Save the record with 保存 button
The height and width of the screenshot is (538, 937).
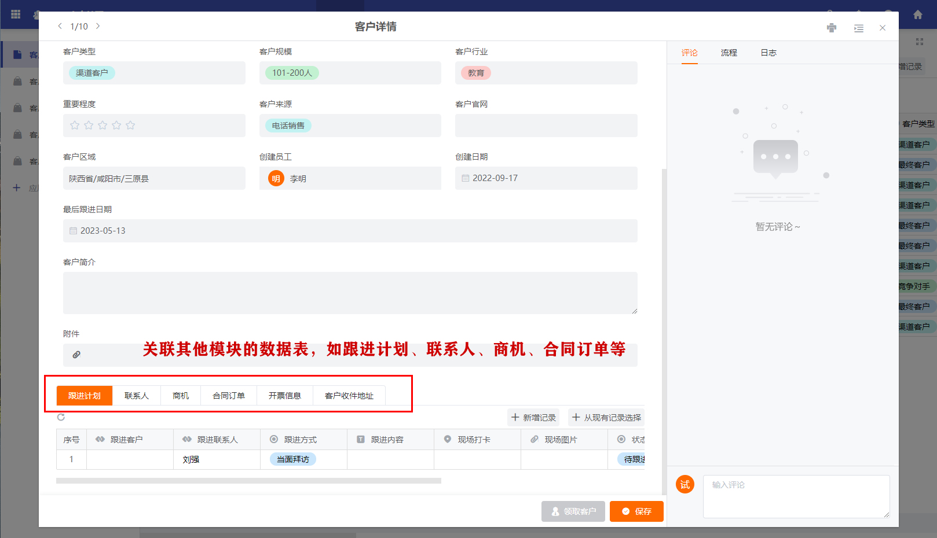click(636, 511)
